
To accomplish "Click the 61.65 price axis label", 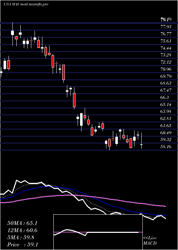I will pyautogui.click(x=166, y=126).
